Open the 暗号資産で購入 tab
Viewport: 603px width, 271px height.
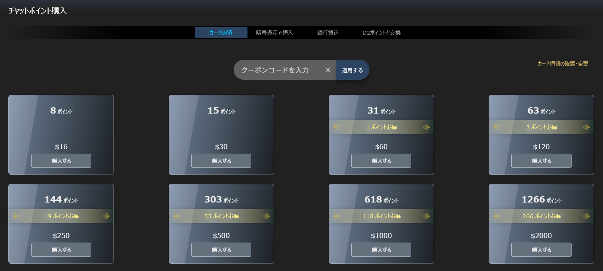tap(274, 33)
